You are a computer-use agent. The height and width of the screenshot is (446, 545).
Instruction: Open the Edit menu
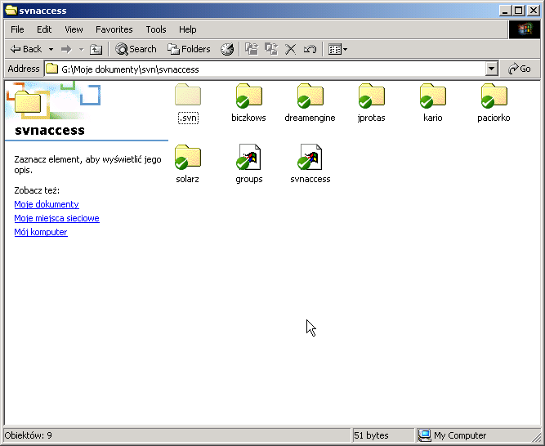(44, 29)
